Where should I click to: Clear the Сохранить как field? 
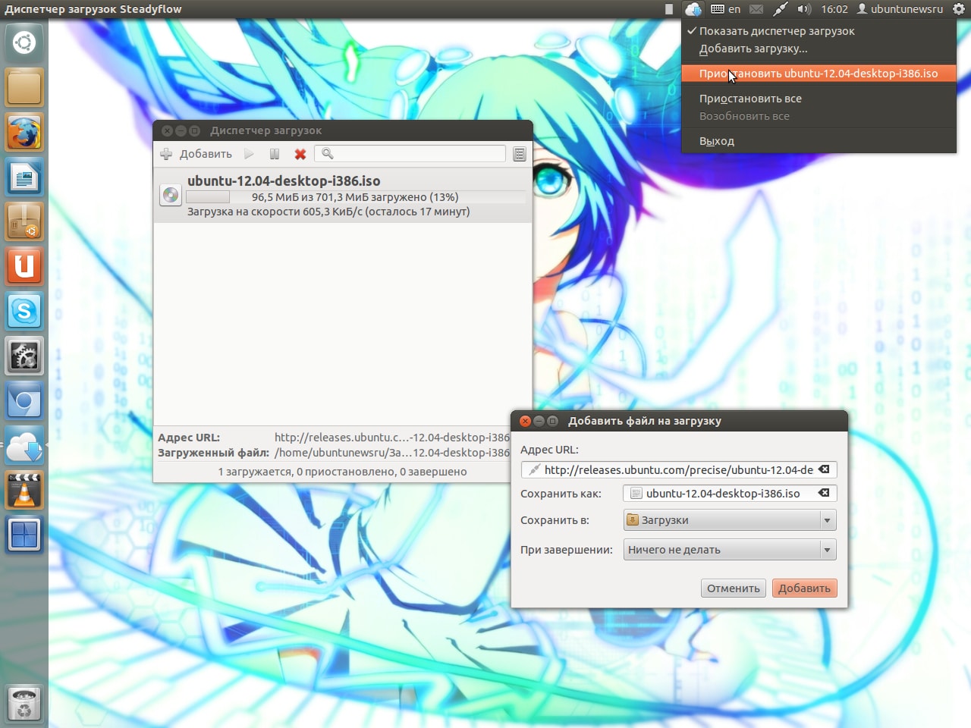click(824, 493)
